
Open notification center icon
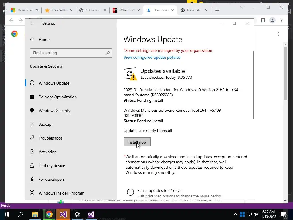click(284, 214)
